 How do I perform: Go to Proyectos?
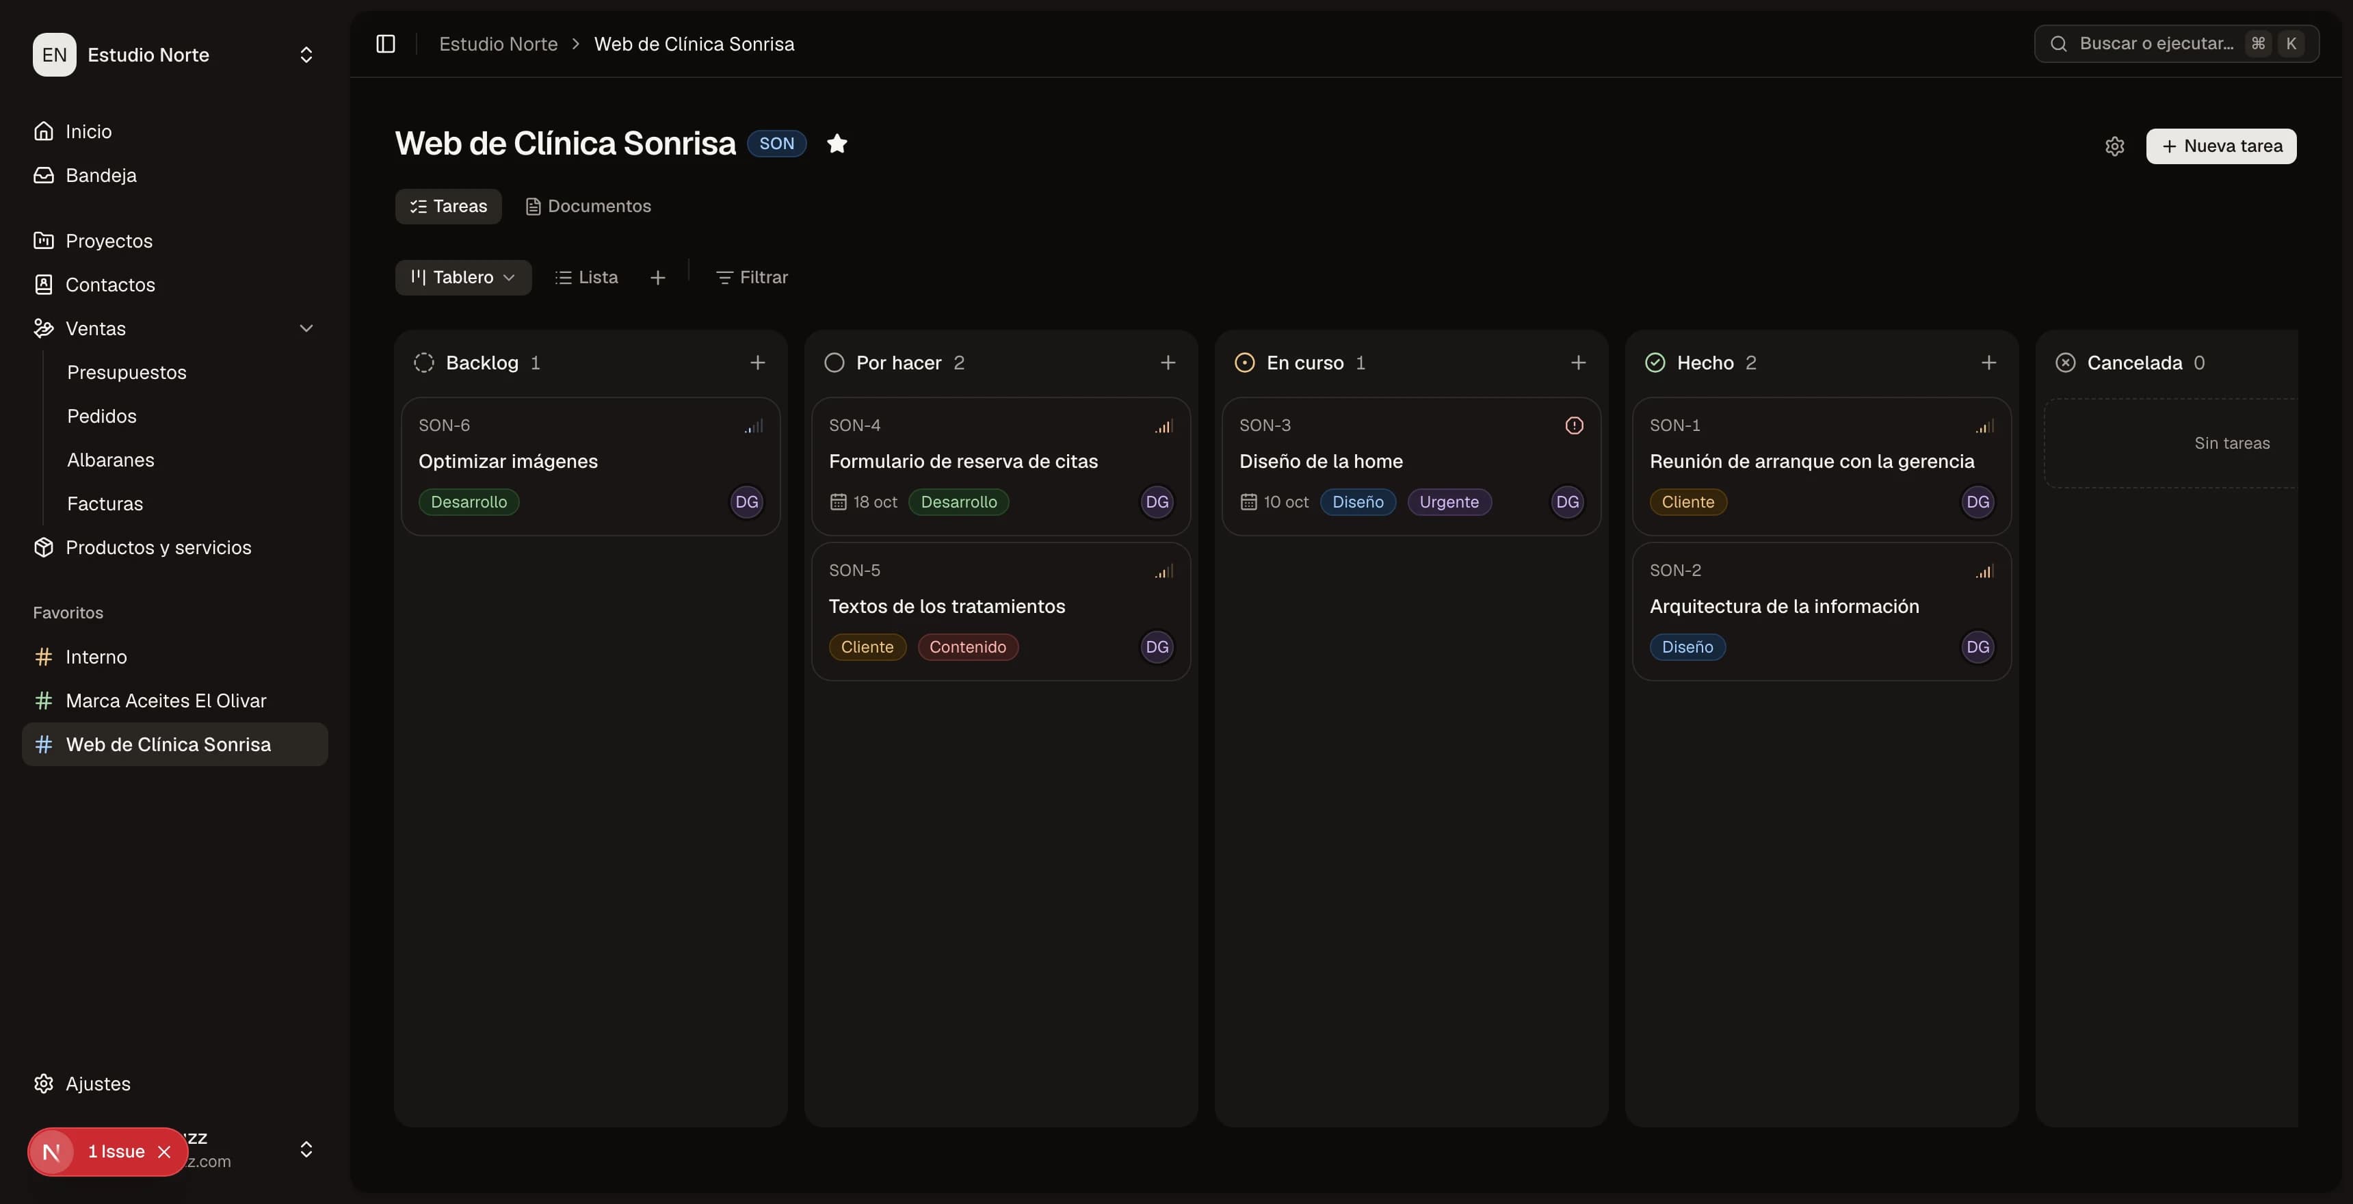pos(174,241)
